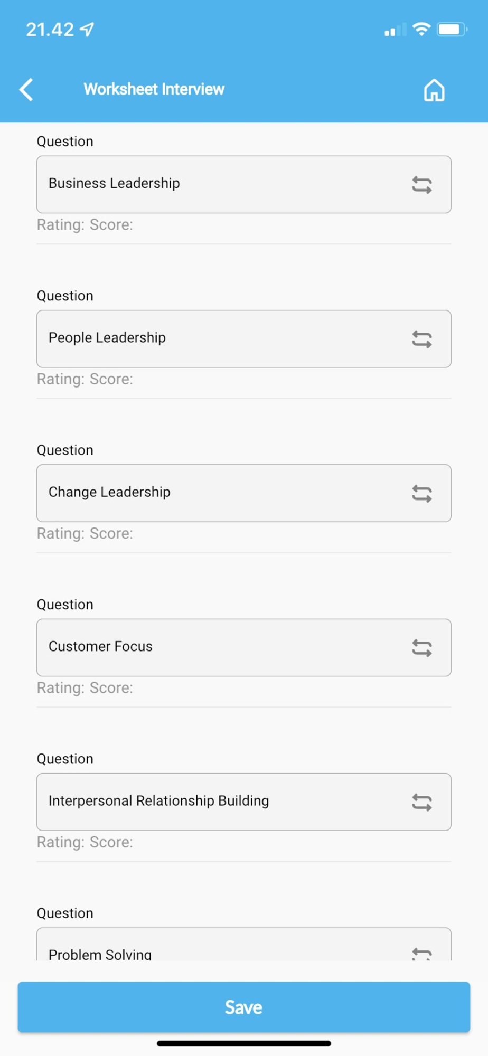Tap the back arrow in header

click(26, 89)
